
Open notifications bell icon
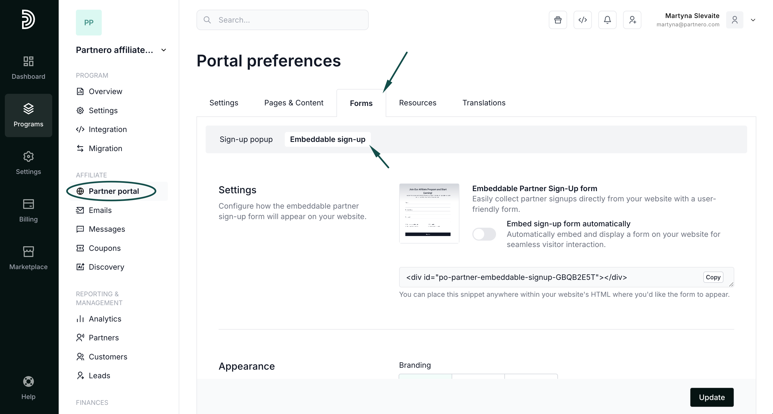607,20
